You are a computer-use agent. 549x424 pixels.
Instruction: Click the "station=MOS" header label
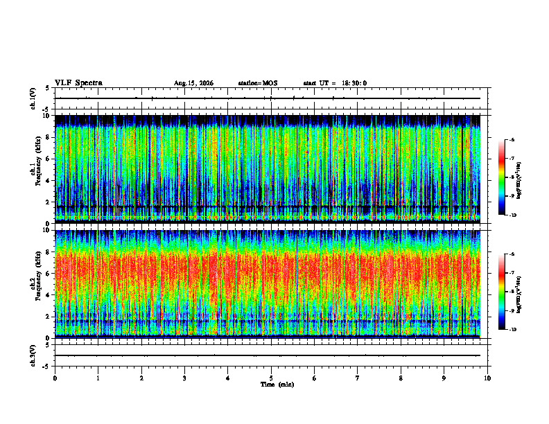click(258, 83)
